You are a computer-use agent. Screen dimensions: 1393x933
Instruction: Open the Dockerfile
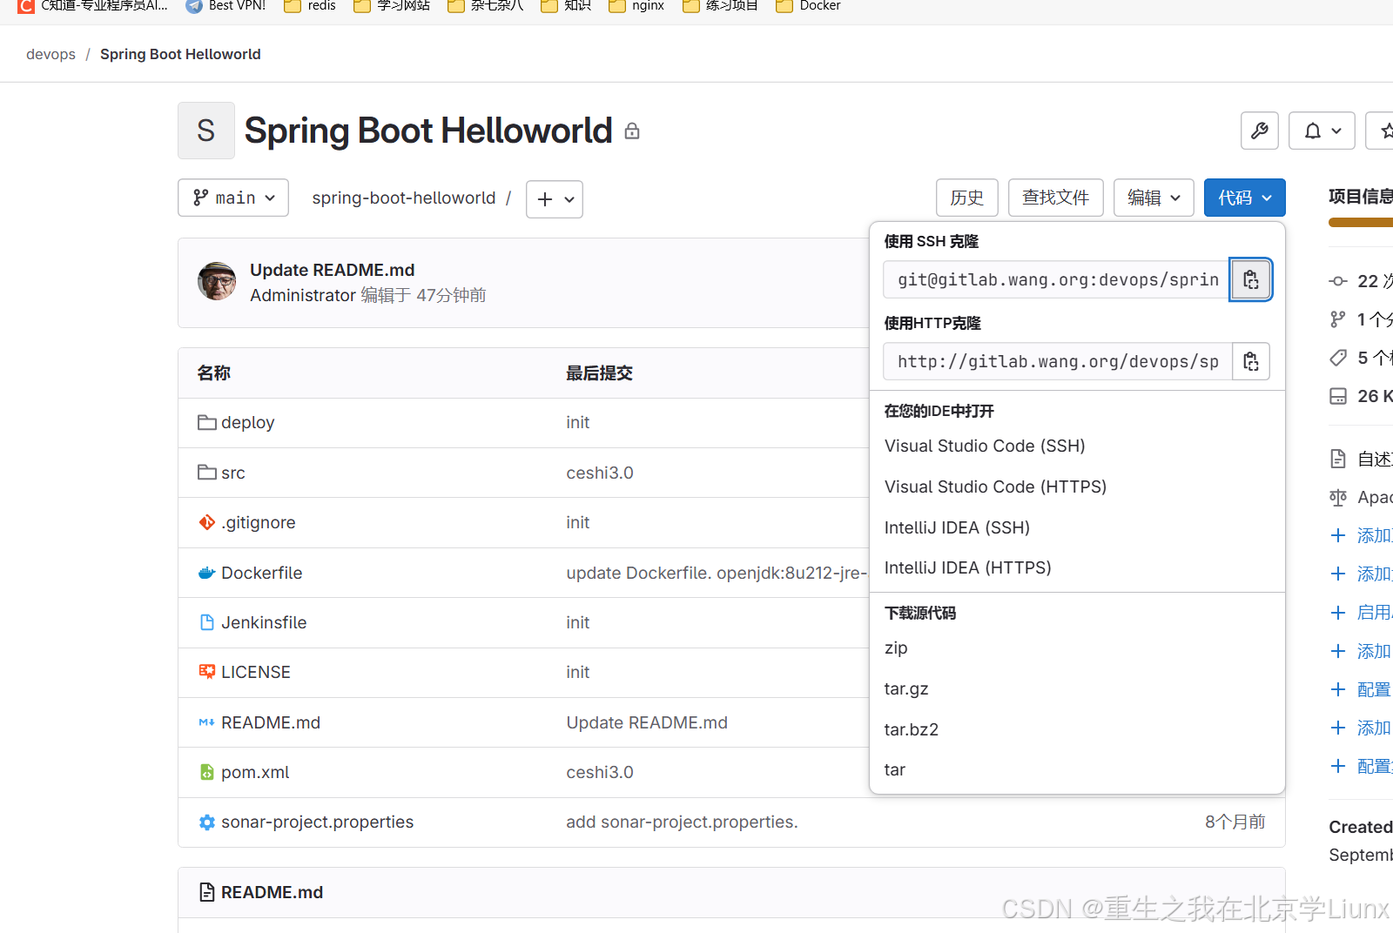coord(261,573)
